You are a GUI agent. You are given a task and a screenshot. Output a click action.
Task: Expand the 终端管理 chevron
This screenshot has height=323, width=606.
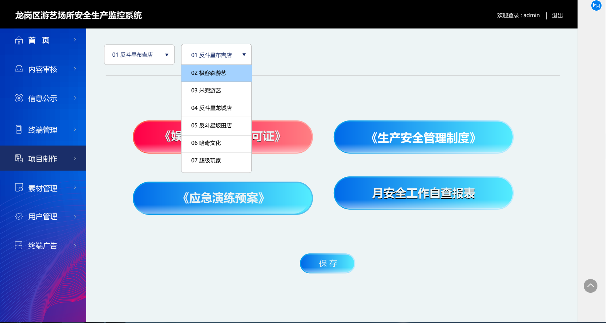coord(75,129)
